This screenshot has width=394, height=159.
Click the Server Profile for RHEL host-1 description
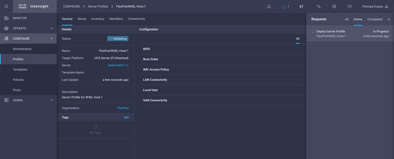click(x=82, y=97)
